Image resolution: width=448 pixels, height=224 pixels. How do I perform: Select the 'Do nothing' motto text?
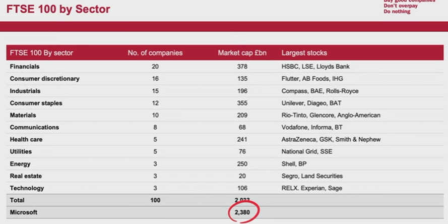[x=397, y=12]
